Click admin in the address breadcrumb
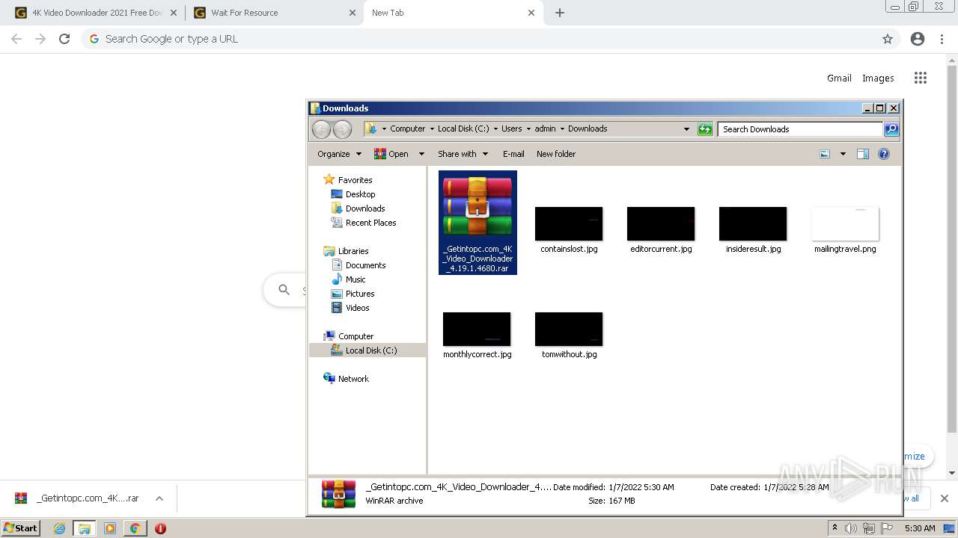958x538 pixels. tap(545, 129)
